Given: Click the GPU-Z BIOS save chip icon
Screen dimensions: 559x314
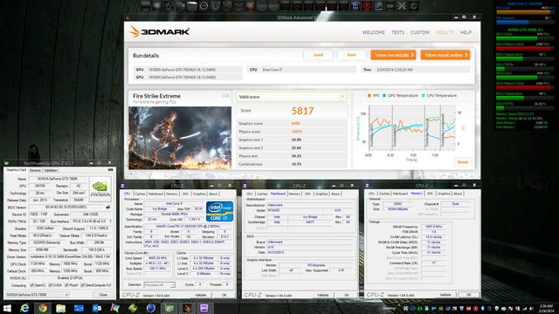Looking at the screenshot, I should click(107, 207).
